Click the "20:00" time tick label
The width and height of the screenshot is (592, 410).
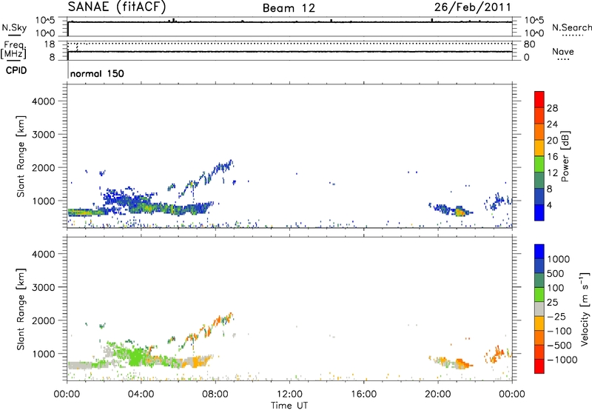(x=437, y=394)
